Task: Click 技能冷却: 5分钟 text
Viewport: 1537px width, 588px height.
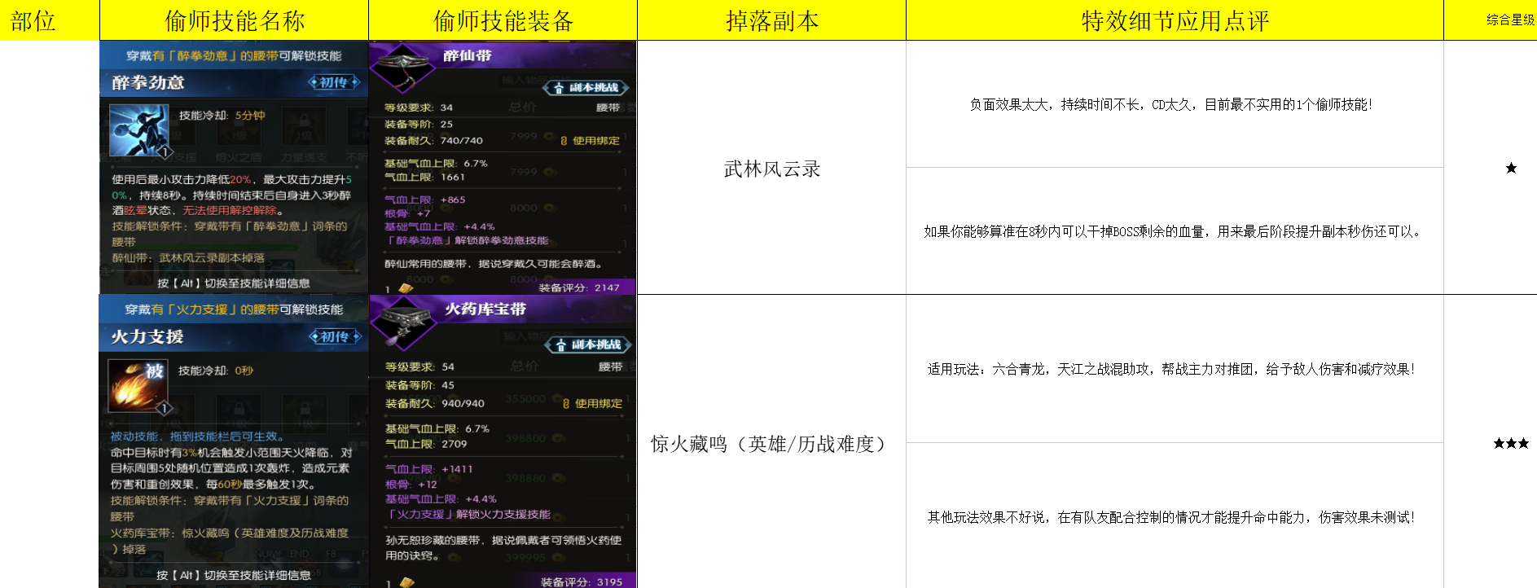Action: [x=222, y=116]
